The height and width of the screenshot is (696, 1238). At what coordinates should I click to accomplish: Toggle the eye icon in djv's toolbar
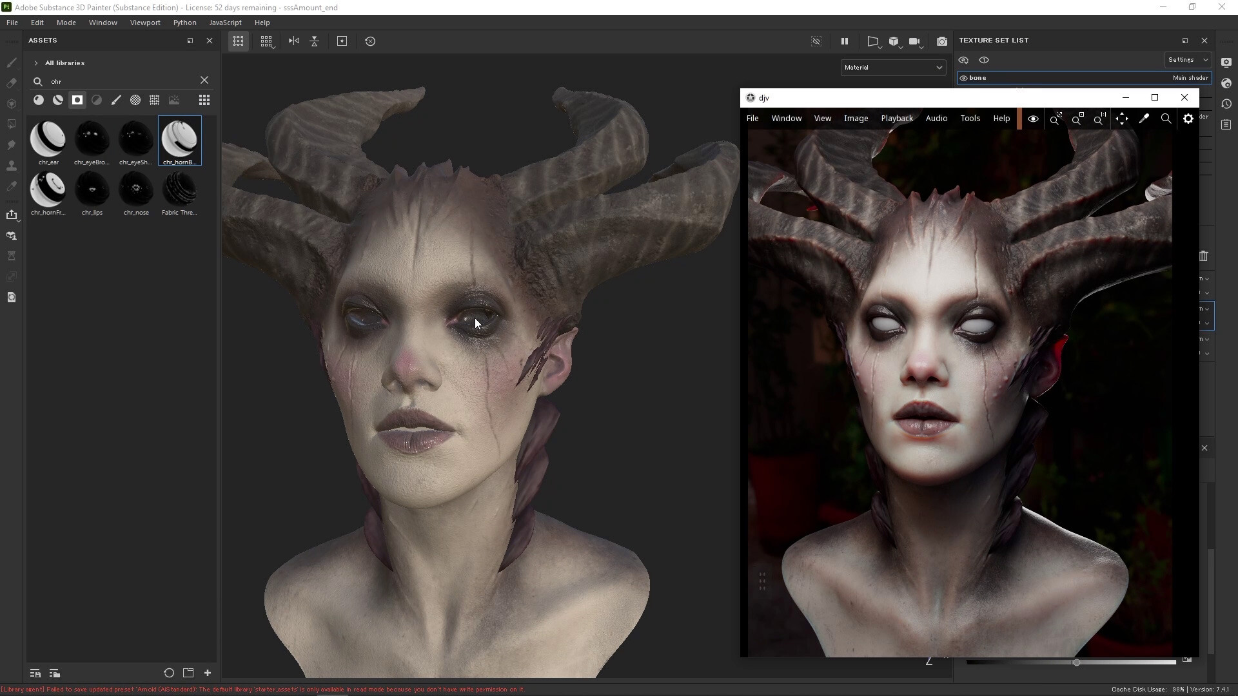coord(1033,119)
